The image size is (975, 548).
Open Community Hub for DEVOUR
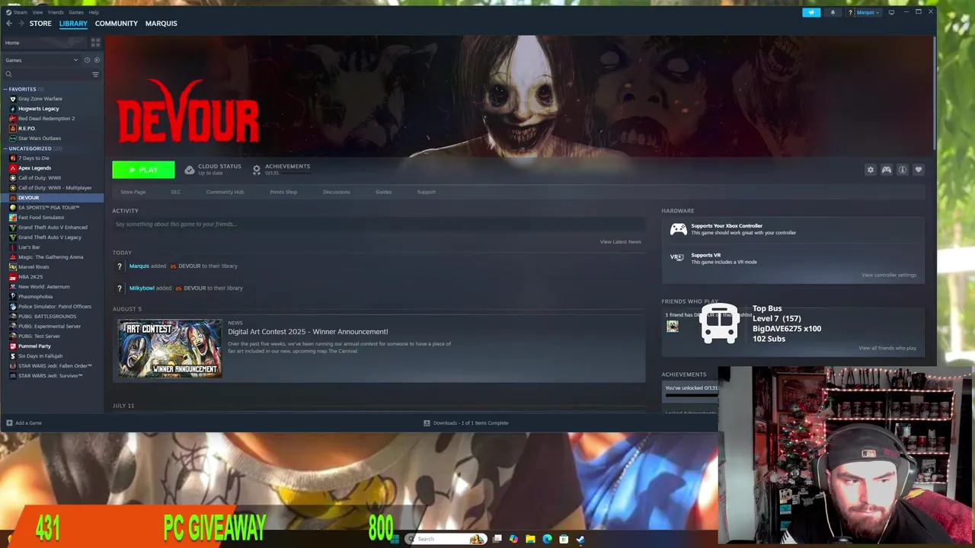pos(225,192)
